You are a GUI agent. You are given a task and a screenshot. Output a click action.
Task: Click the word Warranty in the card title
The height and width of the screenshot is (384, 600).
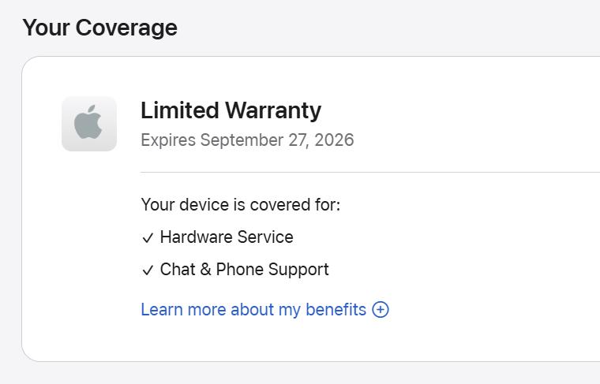point(273,110)
